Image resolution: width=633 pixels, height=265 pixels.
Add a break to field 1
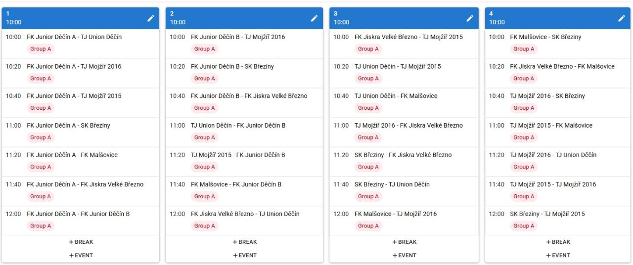81,242
